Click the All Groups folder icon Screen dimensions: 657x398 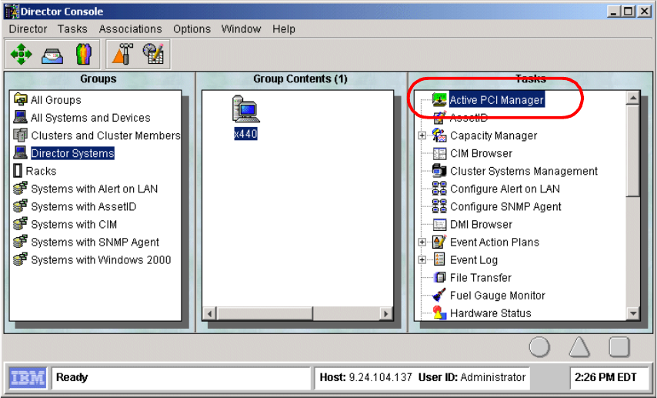[20, 99]
